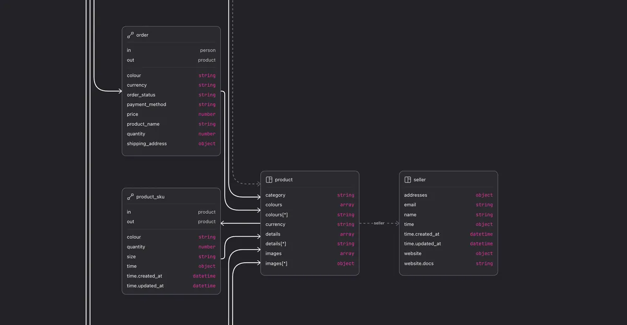
Task: Select the order node title
Action: tap(142, 35)
